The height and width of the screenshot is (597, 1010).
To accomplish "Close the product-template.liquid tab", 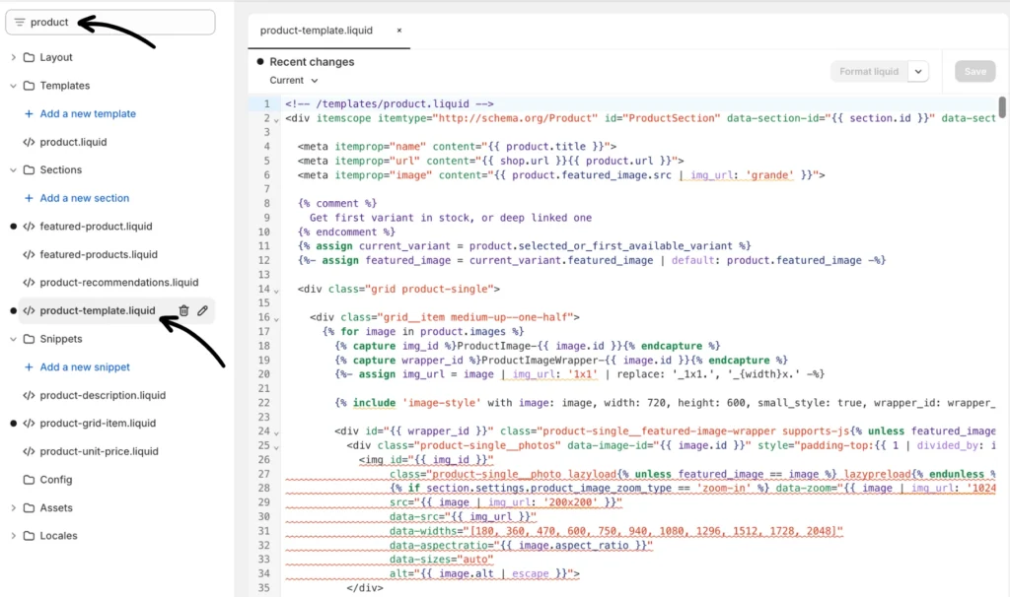I will coord(399,31).
